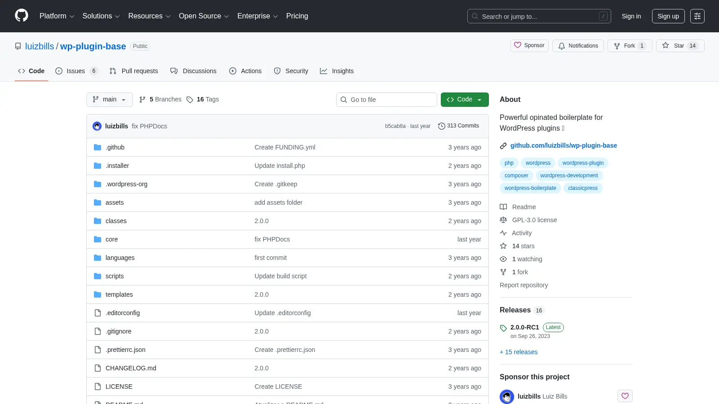The width and height of the screenshot is (719, 404).
Task: Click the scale icon next to GPL-3.0 license
Action: point(503,220)
